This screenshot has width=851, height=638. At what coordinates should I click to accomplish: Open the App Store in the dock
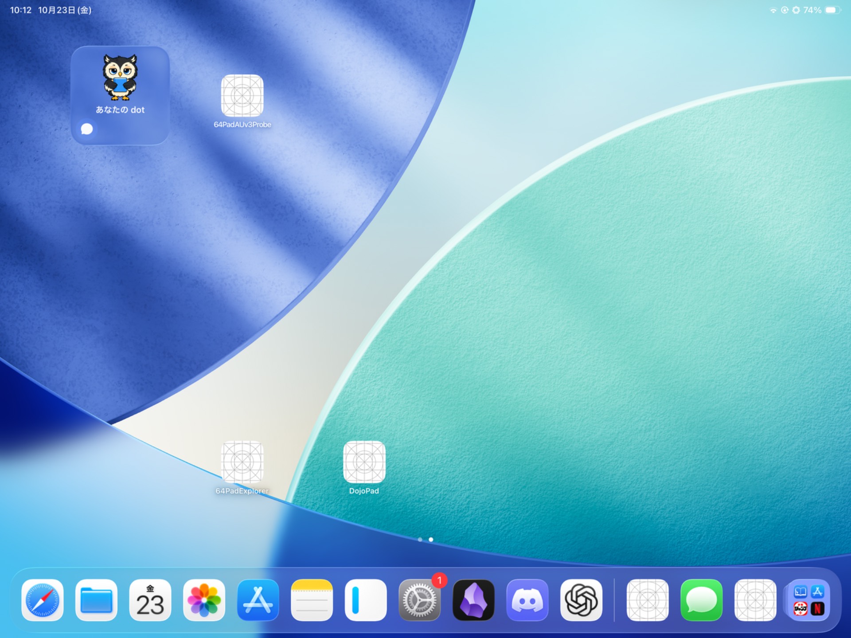(x=258, y=600)
